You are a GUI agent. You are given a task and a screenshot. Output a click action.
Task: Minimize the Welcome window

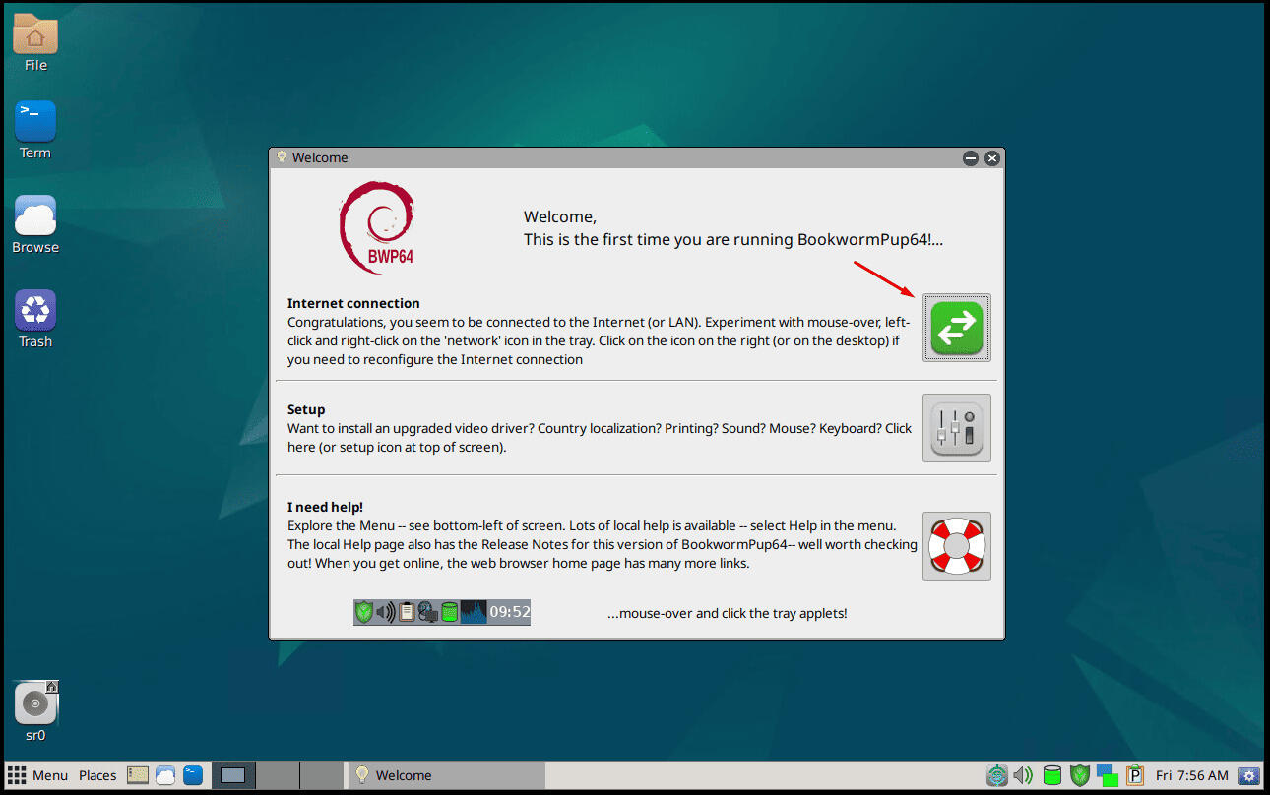[x=971, y=158]
